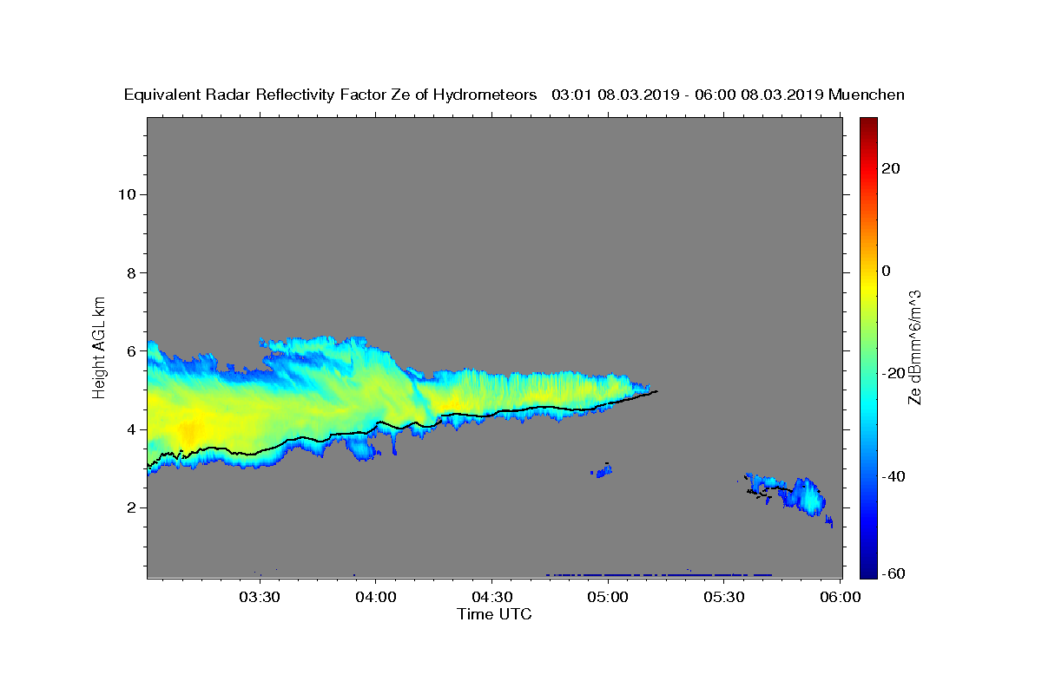Click the '8' height tick label
This screenshot has height=694, width=1042.
coord(131,272)
